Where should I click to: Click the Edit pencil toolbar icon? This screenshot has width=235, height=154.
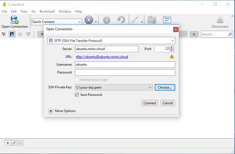[135, 20]
